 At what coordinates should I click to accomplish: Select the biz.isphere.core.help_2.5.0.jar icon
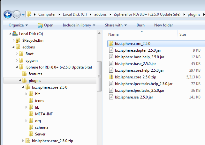click(x=111, y=70)
